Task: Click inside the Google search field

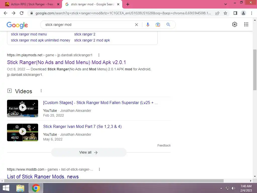Action: pos(89,25)
